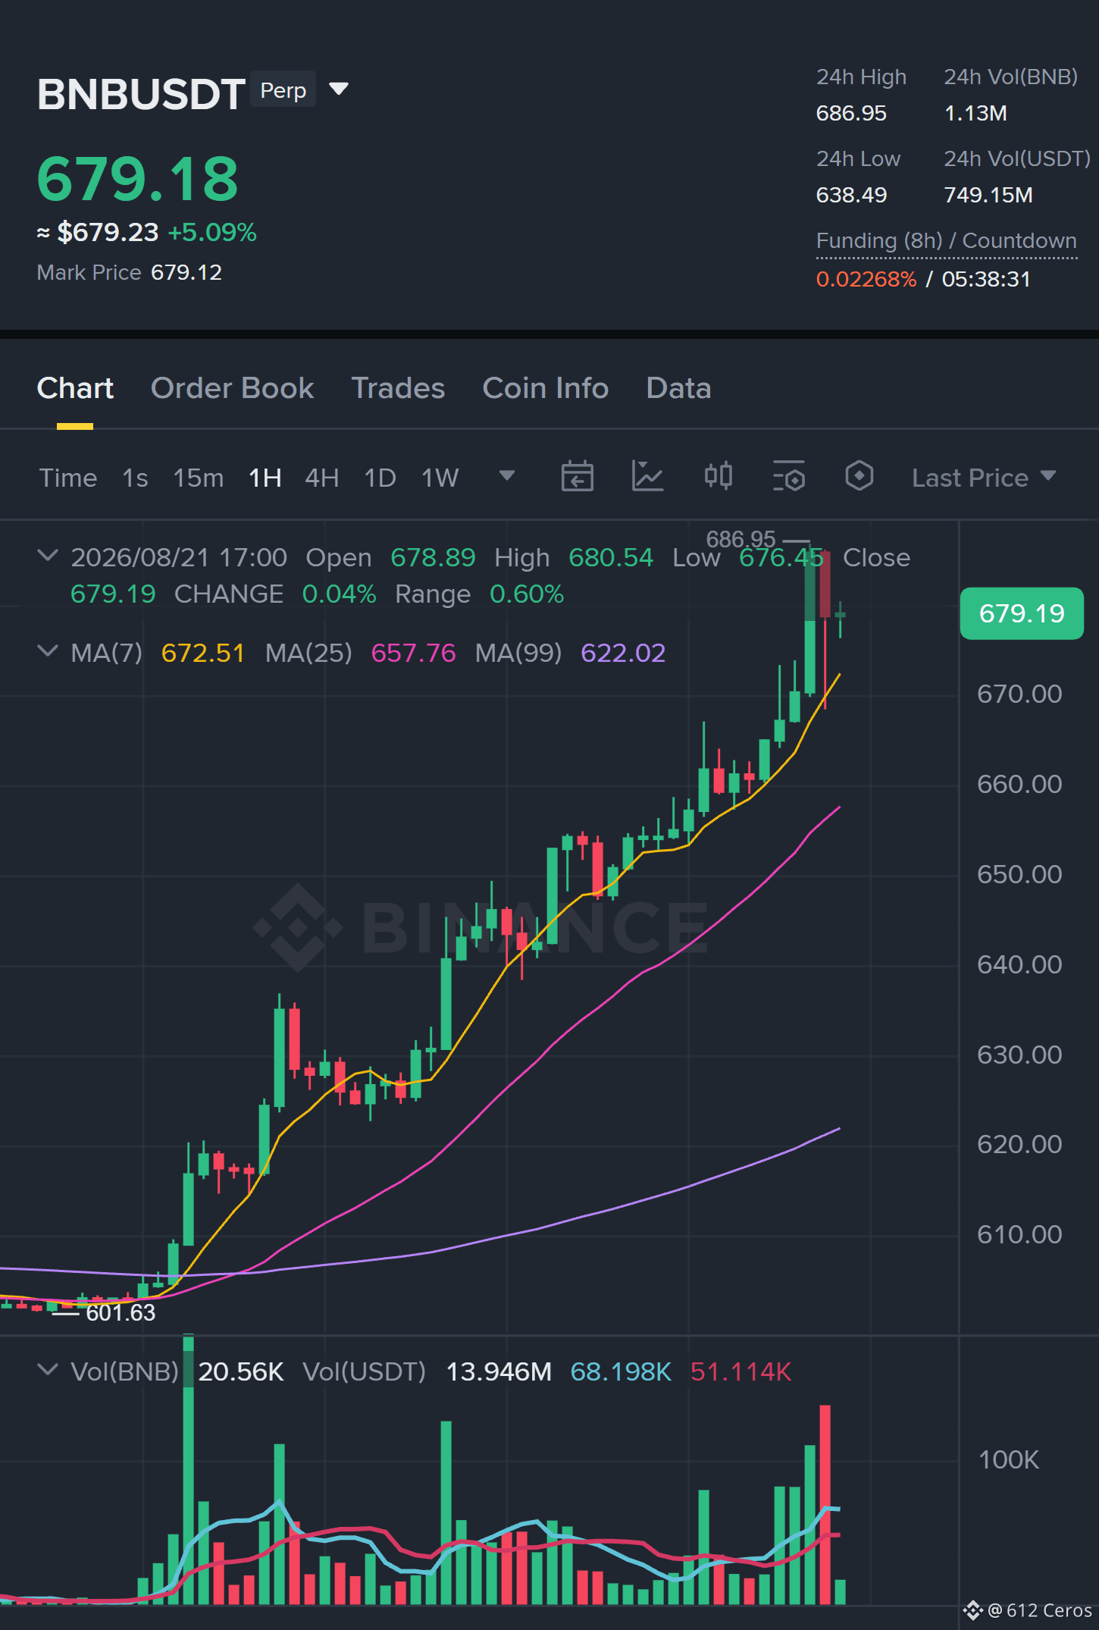Tap the hexagon chart tools icon

tap(859, 477)
